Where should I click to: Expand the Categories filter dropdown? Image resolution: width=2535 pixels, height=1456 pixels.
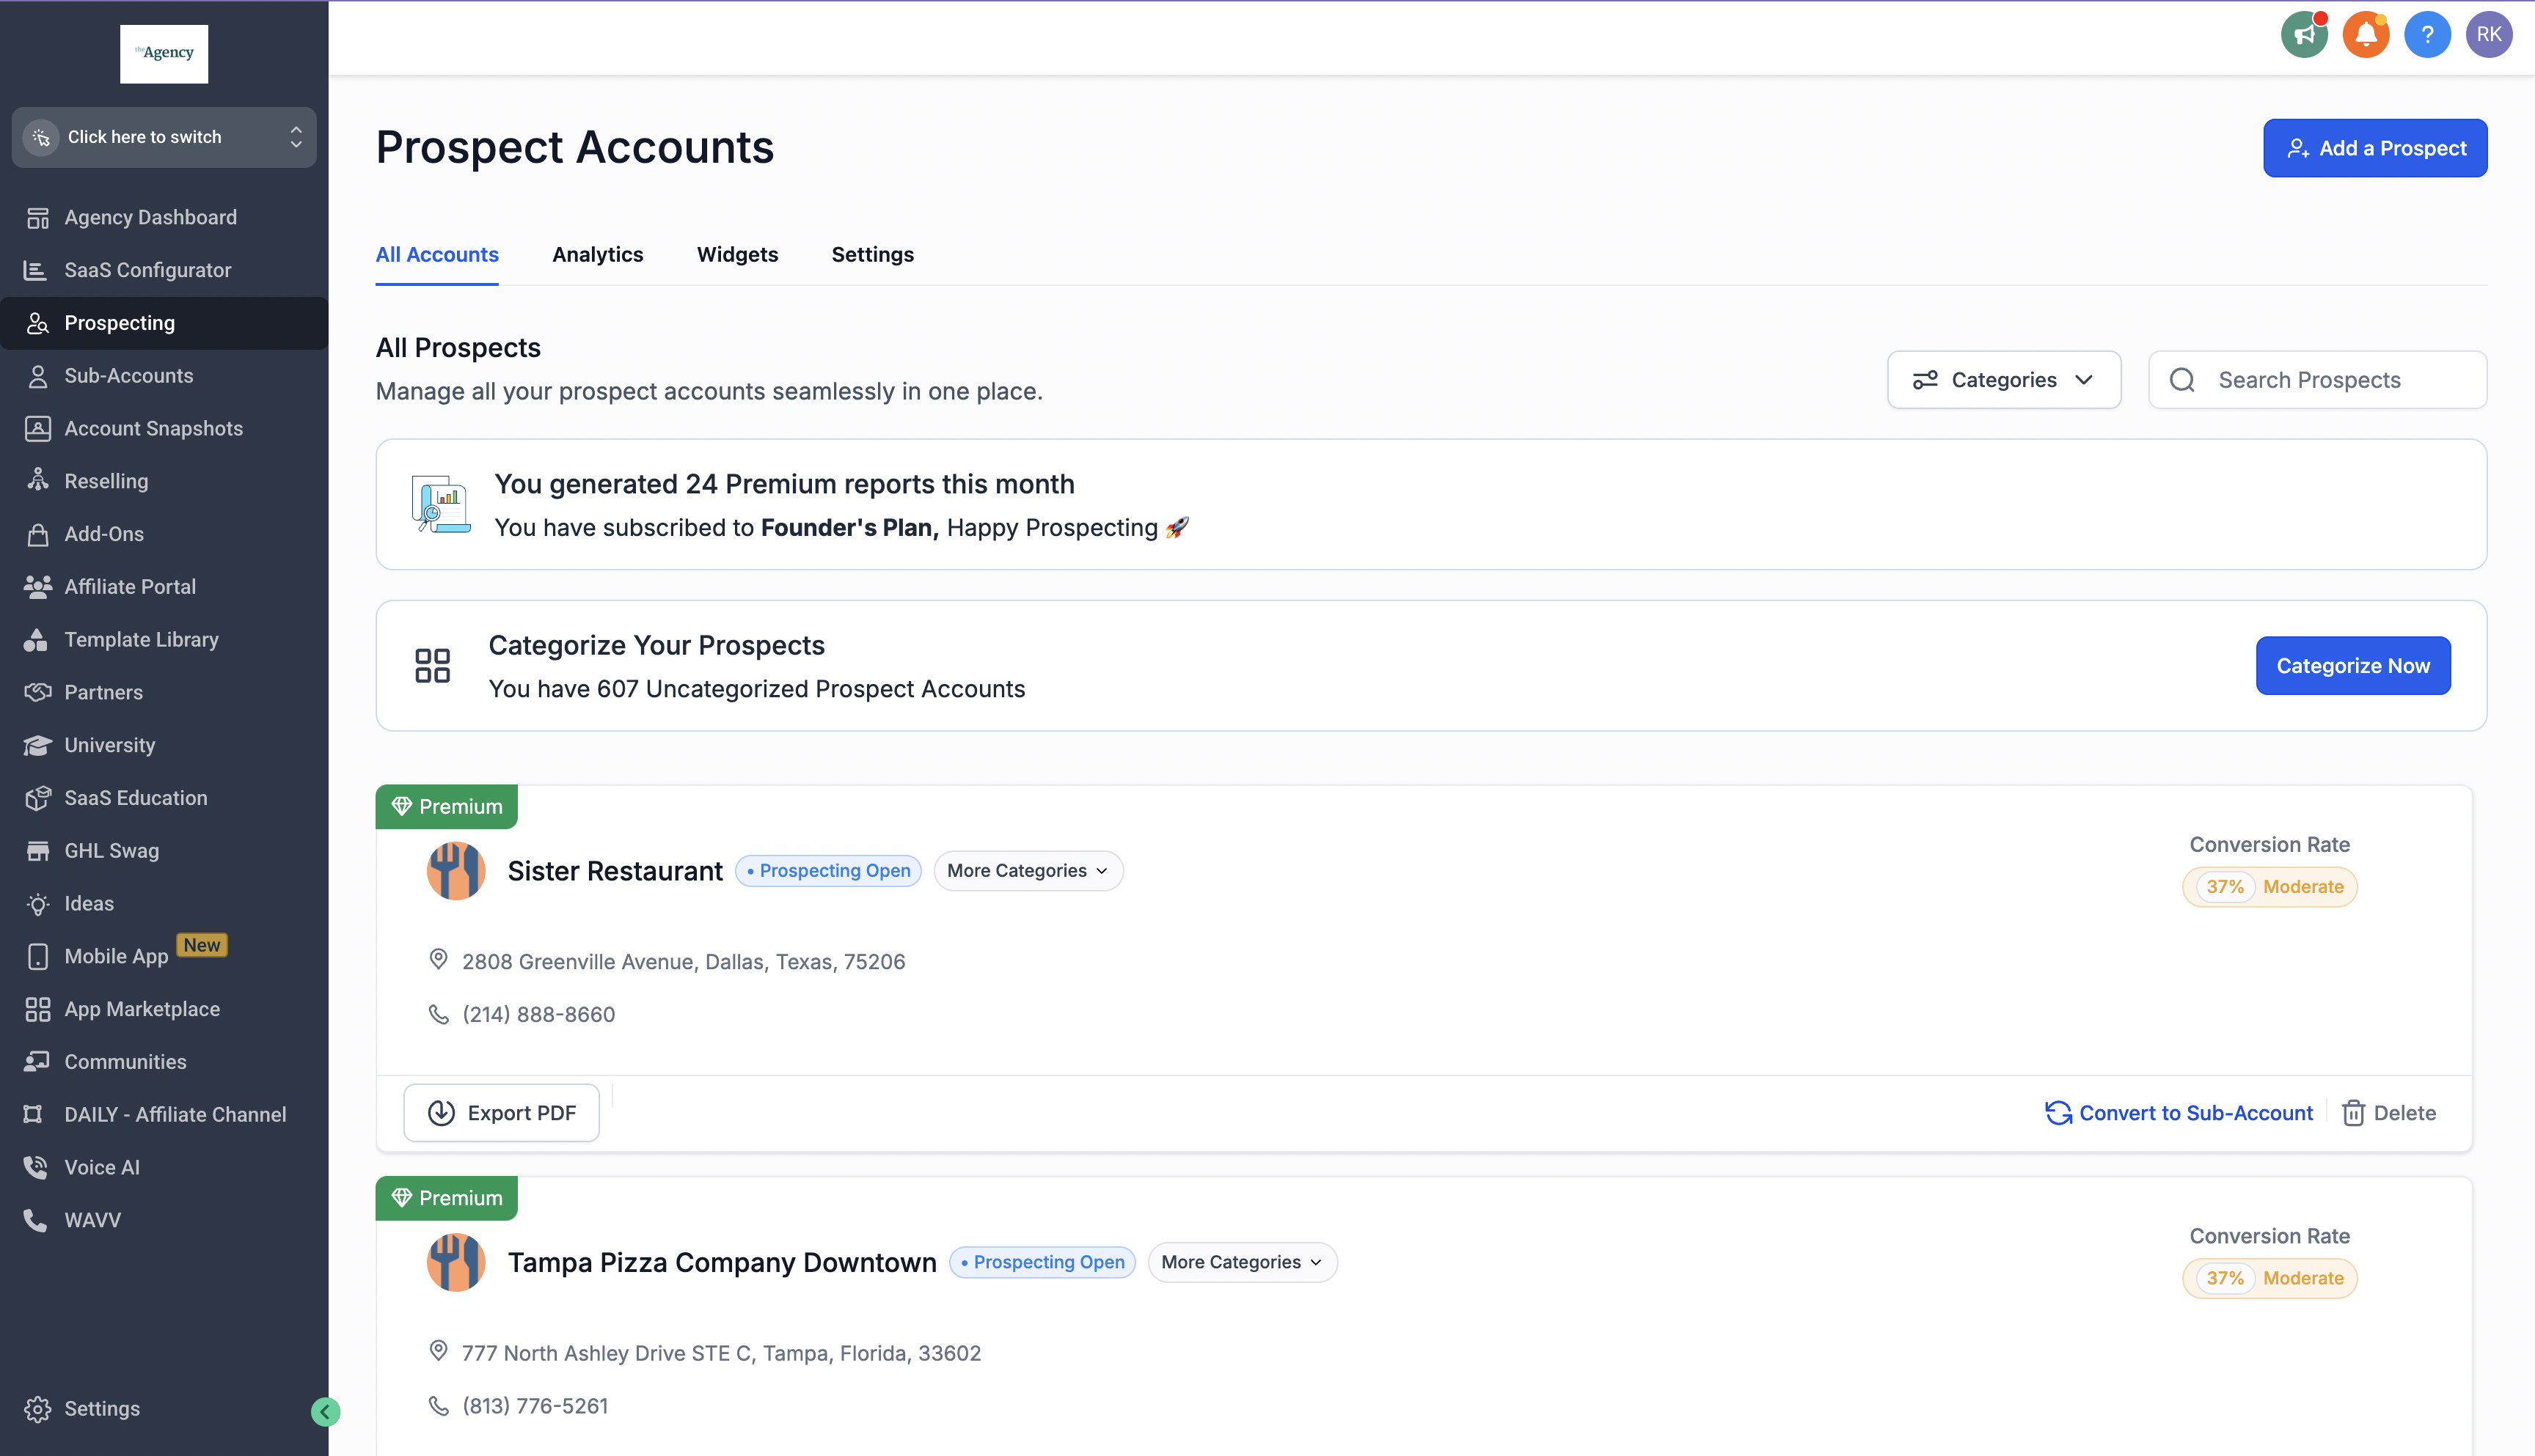click(2002, 380)
